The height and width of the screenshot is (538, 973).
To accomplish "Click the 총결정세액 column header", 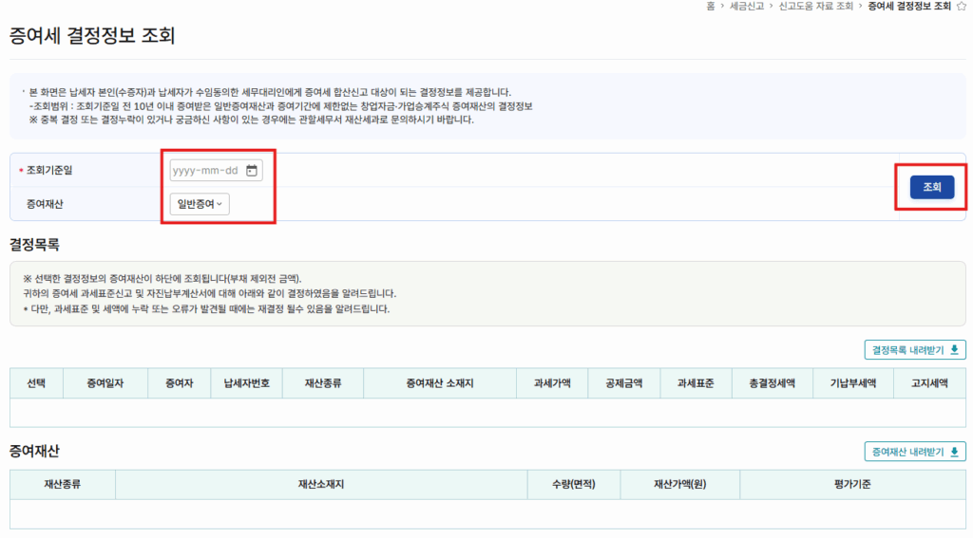I will point(776,383).
